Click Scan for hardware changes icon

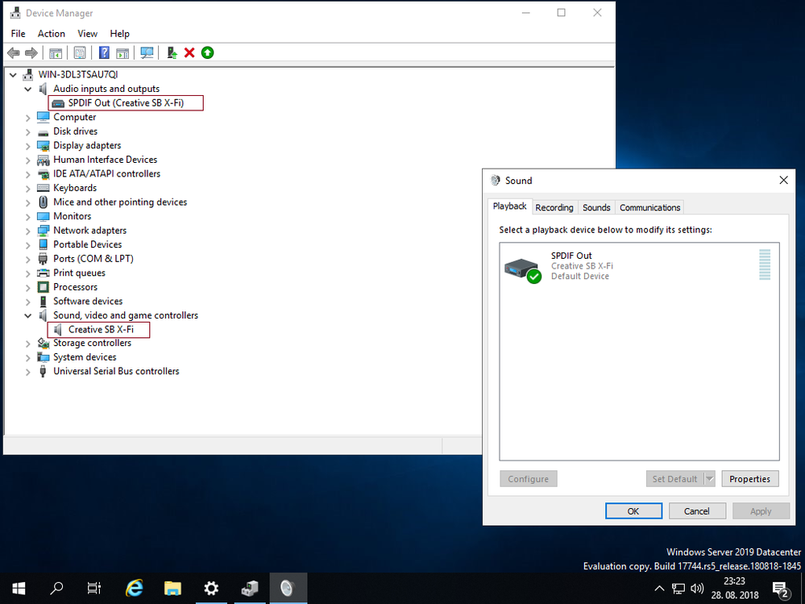click(147, 52)
